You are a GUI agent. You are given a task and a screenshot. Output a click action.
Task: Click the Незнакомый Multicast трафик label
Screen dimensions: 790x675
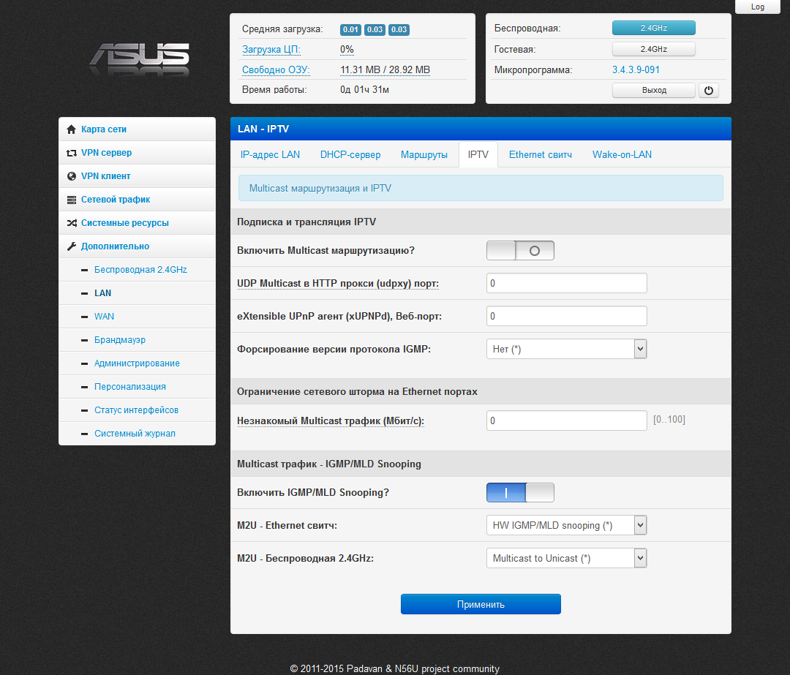331,421
